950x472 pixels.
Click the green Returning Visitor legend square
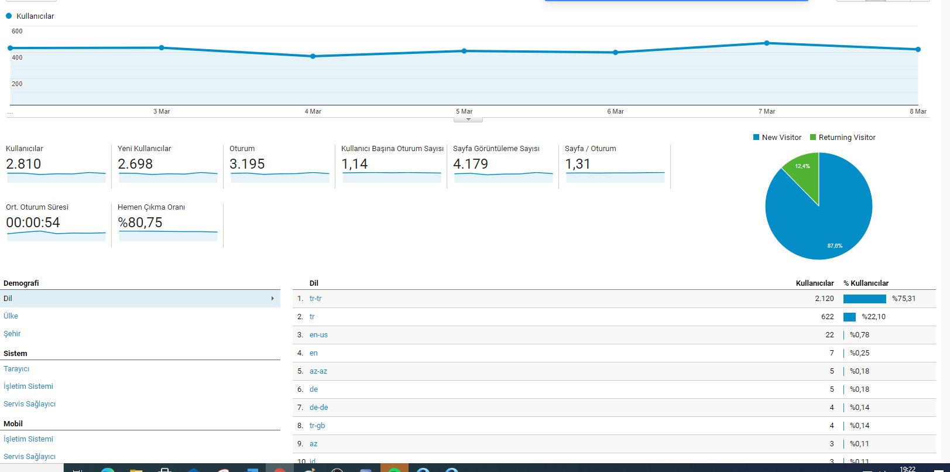click(813, 137)
